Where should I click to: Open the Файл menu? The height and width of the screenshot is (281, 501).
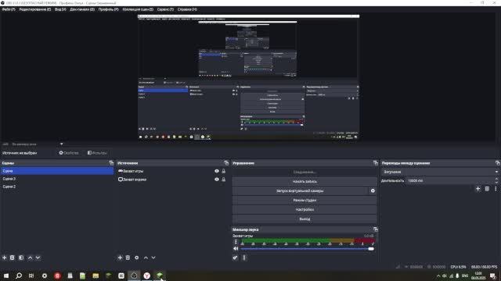(x=9, y=9)
